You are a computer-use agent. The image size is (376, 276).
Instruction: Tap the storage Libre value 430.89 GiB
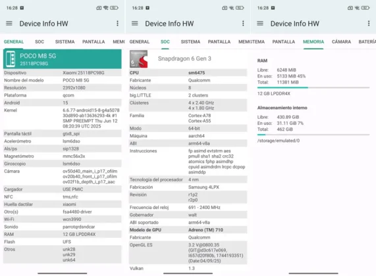tap(288, 117)
